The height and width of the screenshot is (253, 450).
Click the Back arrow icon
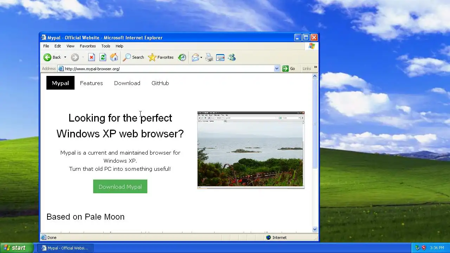click(x=47, y=57)
